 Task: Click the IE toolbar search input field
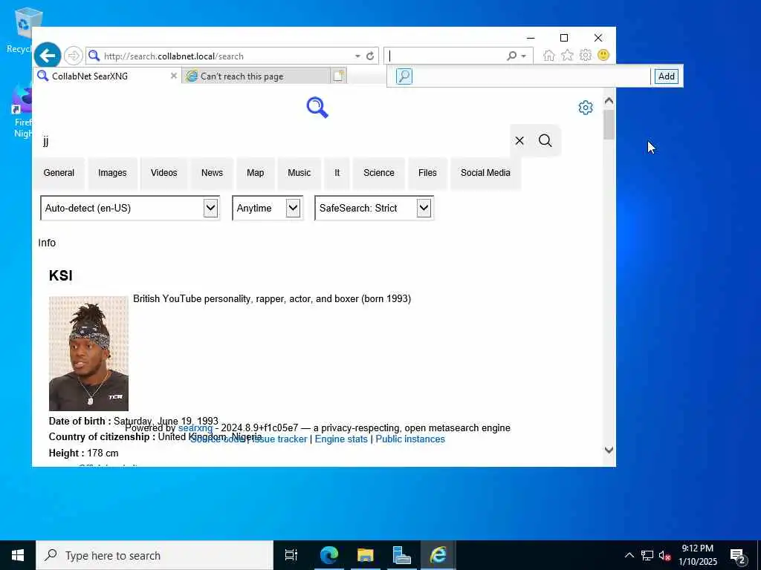point(447,56)
